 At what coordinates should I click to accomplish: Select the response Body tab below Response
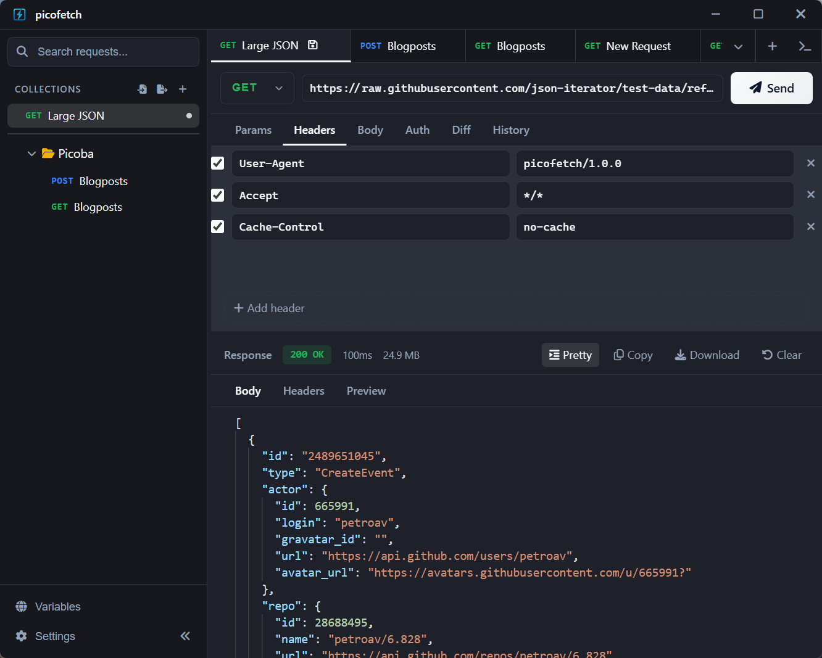[248, 391]
